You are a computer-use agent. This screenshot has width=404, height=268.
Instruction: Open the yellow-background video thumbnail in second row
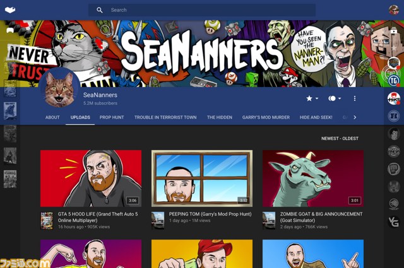(202, 254)
